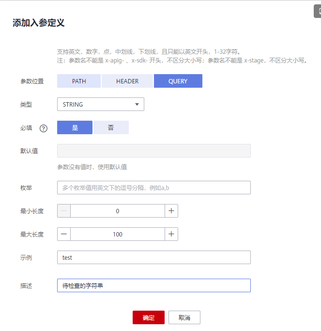The width and height of the screenshot is (321, 331).
Task: Decrease 最小长度 with minus button
Action: (64, 211)
